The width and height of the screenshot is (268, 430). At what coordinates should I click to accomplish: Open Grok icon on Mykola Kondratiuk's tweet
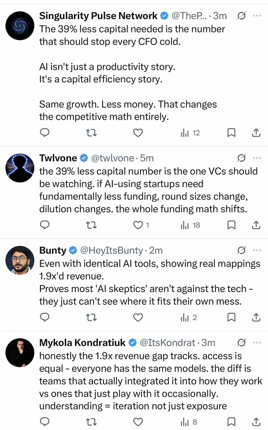tap(241, 343)
